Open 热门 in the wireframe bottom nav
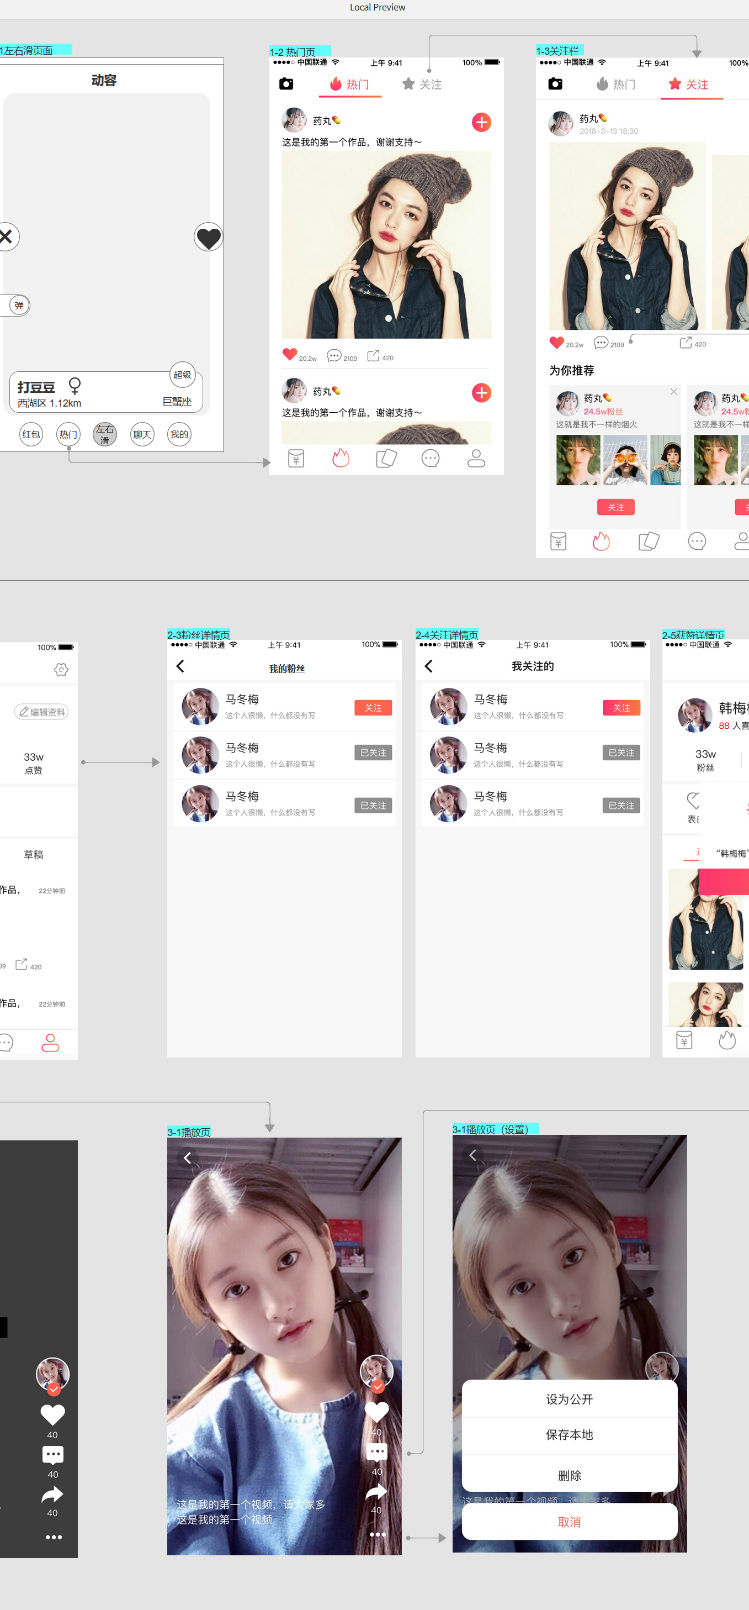The width and height of the screenshot is (749, 1610). tap(68, 434)
